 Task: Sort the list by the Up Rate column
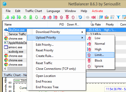[96, 25]
